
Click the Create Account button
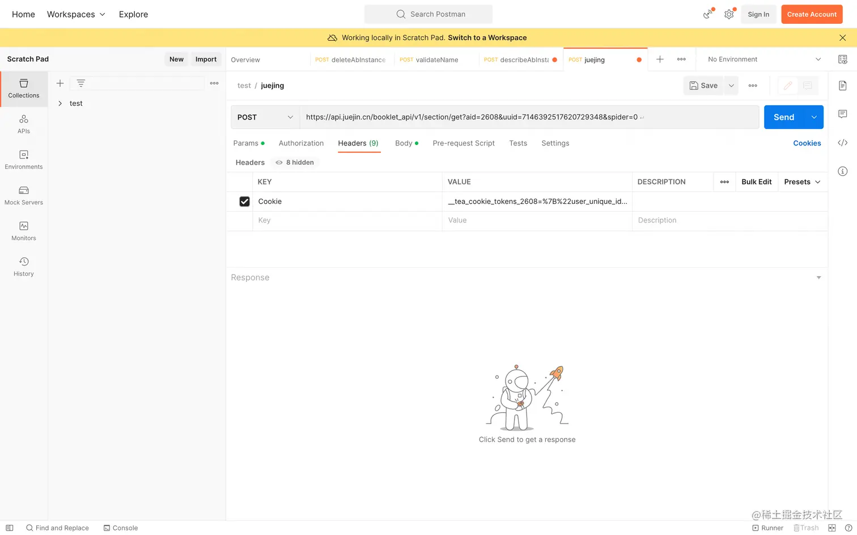[812, 14]
